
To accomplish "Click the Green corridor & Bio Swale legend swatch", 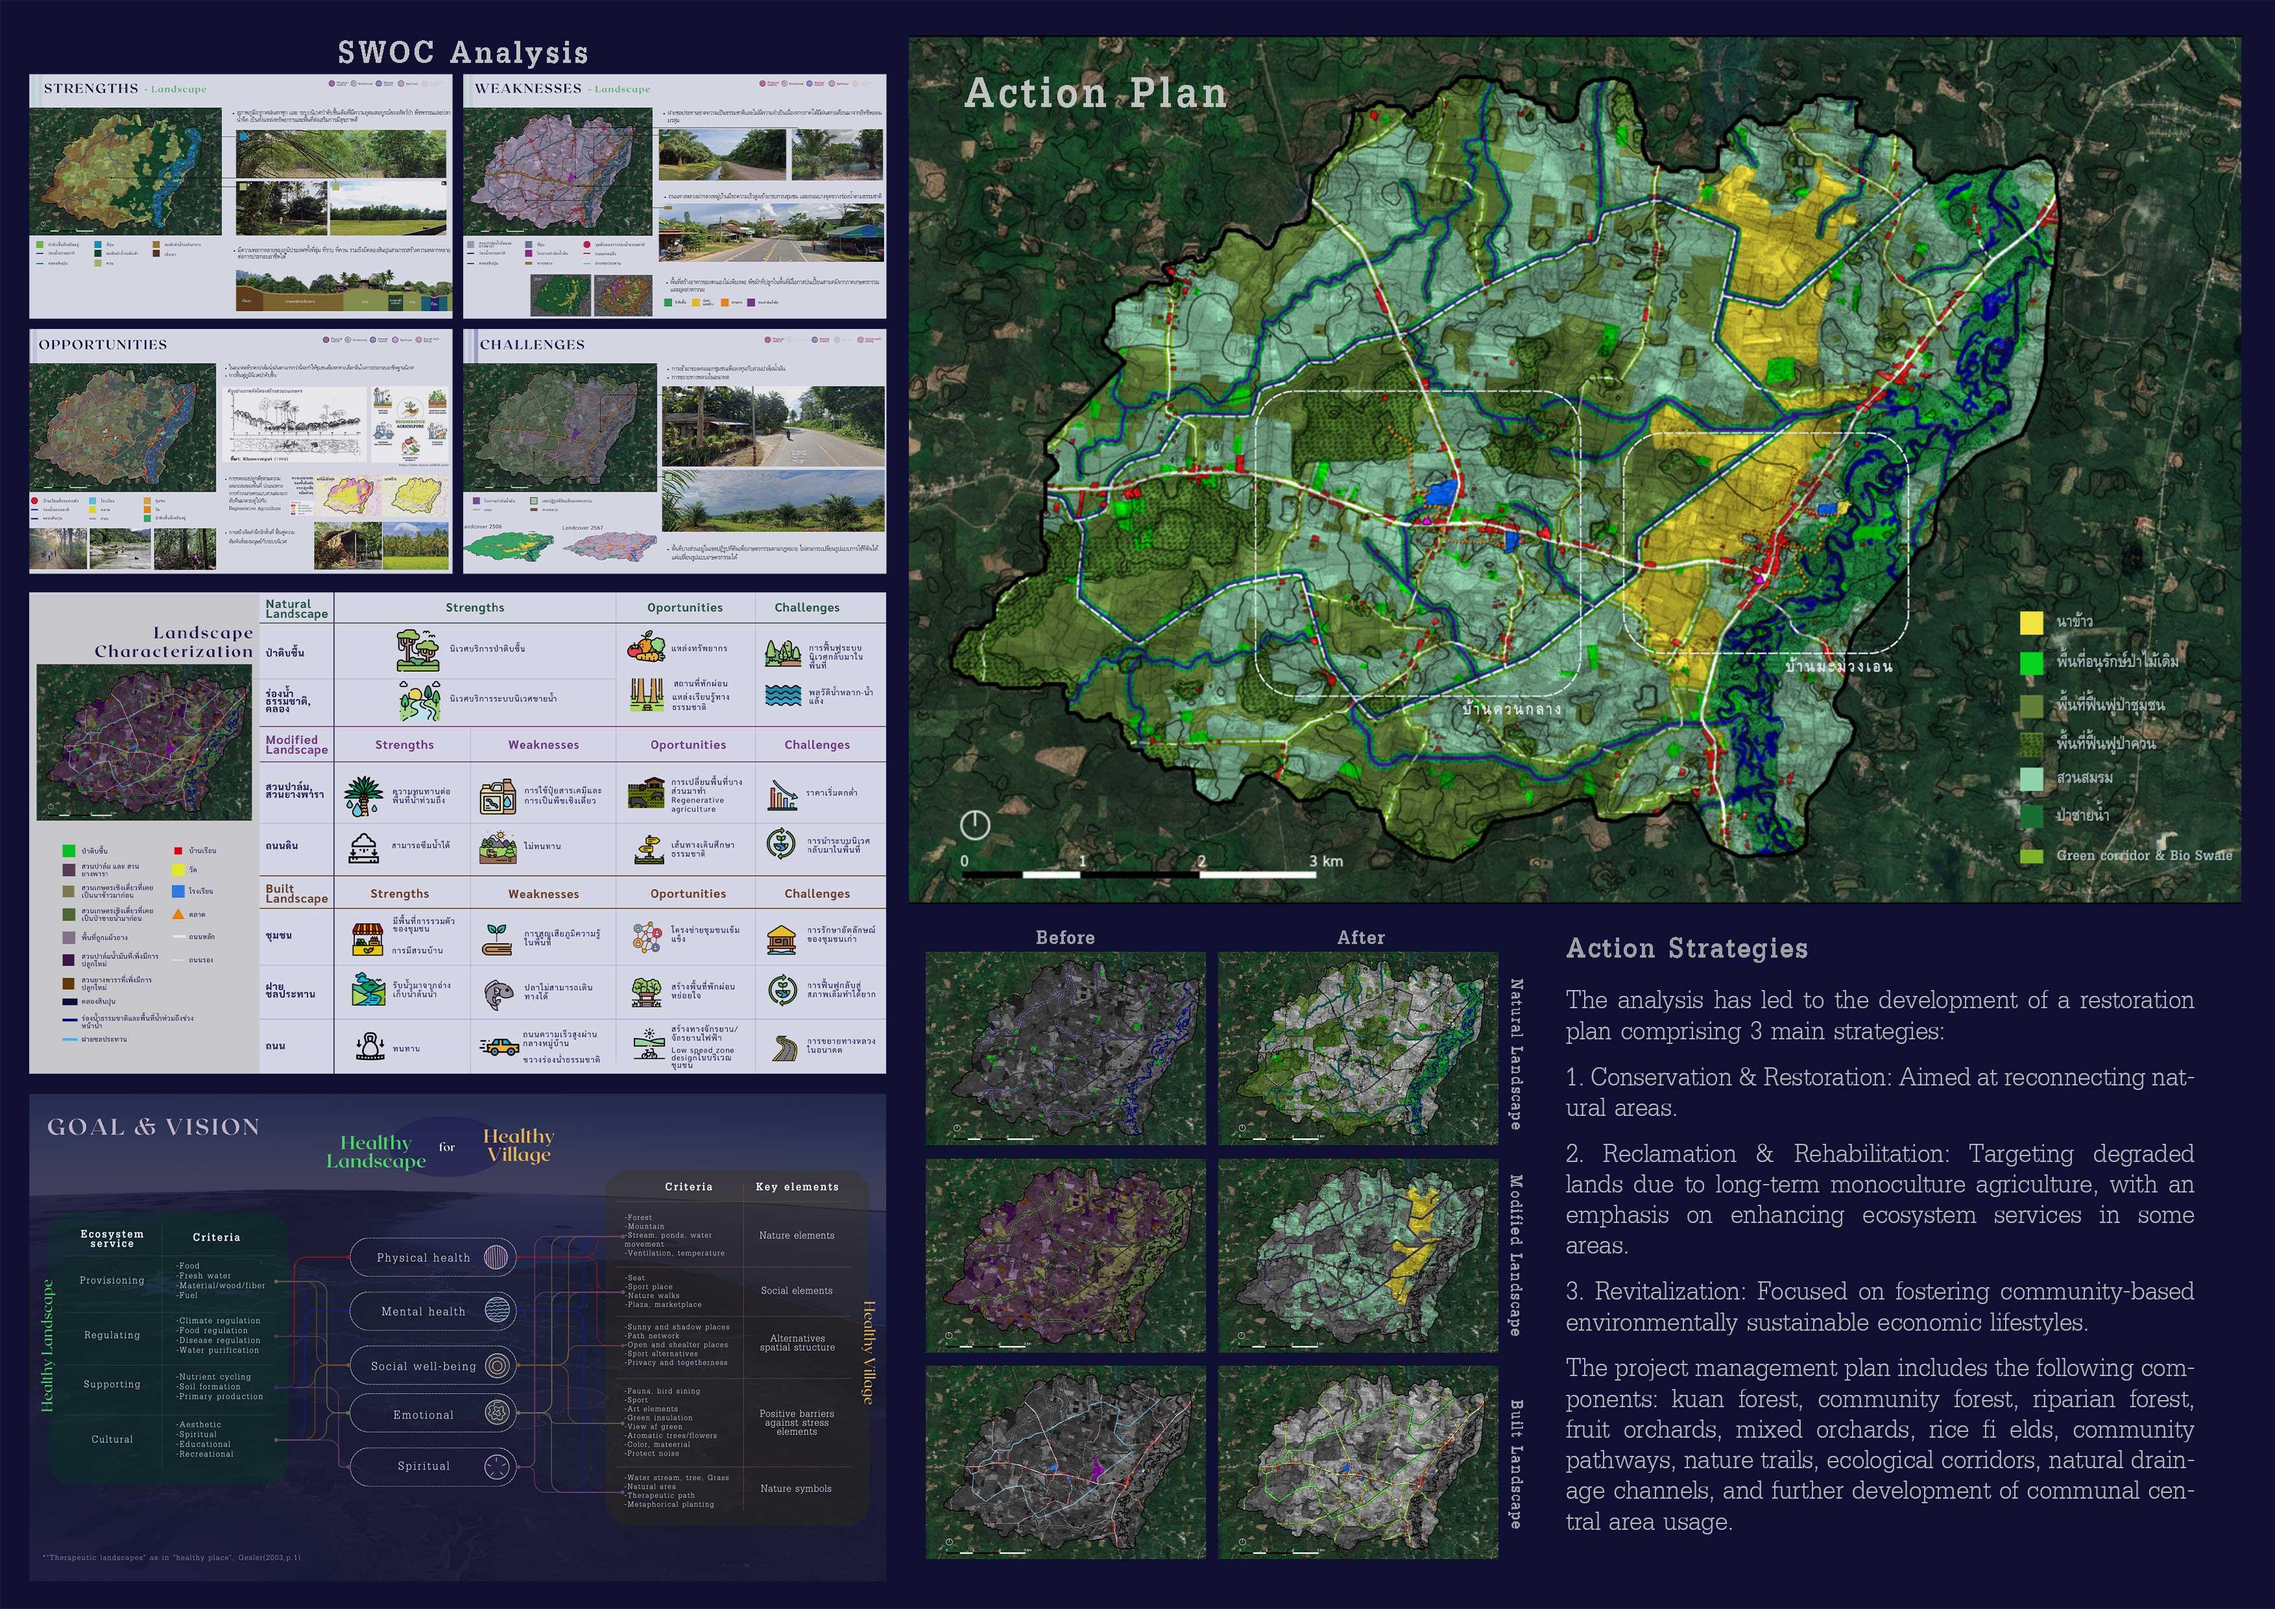I will (2031, 856).
